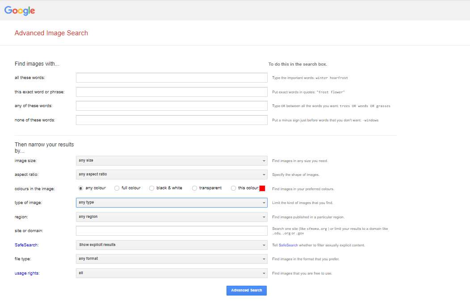Expand the aspect ratio dropdown
Screen dimensions: 470x304
[172, 175]
